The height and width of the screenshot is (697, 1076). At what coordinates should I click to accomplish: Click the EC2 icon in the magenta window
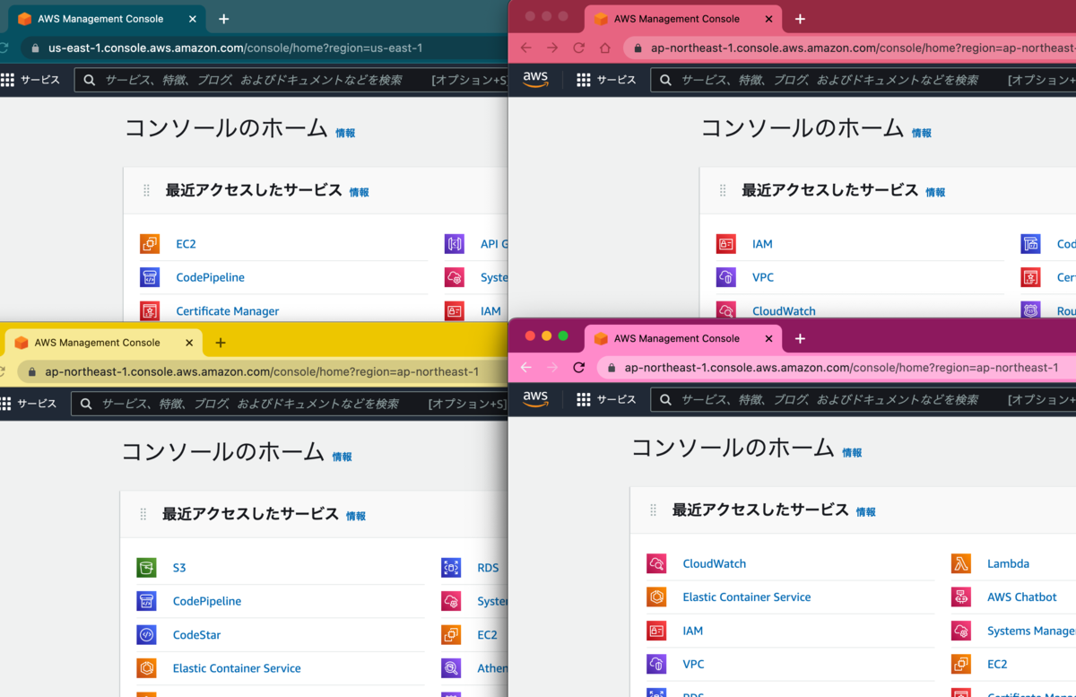(961, 664)
